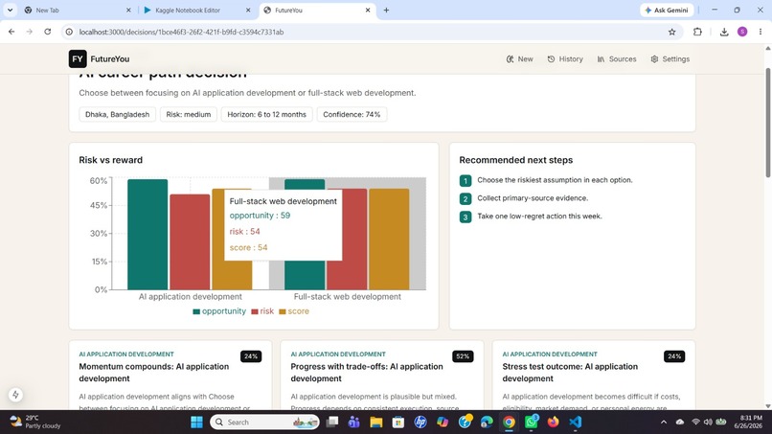
Task: Go back to previous page
Action: tap(11, 32)
